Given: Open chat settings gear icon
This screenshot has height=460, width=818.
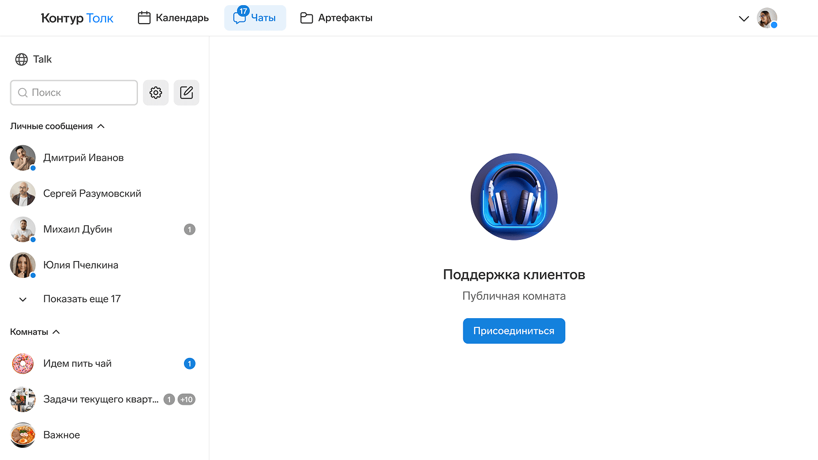Looking at the screenshot, I should pyautogui.click(x=156, y=93).
